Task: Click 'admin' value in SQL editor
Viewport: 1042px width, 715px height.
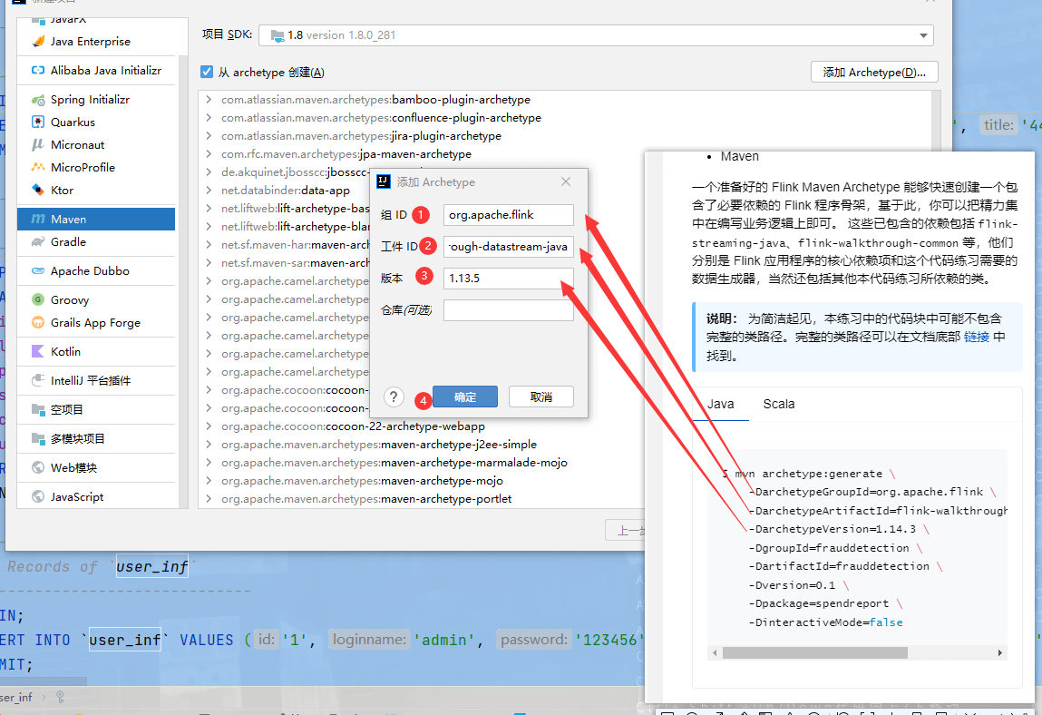Action: [x=444, y=640]
